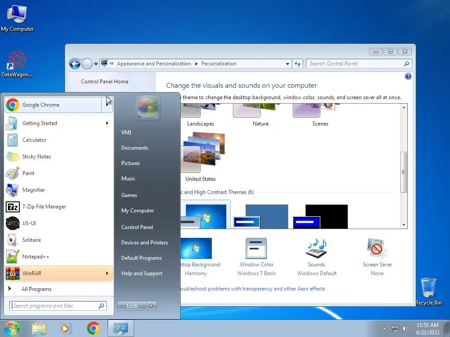This screenshot has height=337, width=450.
Task: Click the Windows Start orb
Action: click(11, 328)
